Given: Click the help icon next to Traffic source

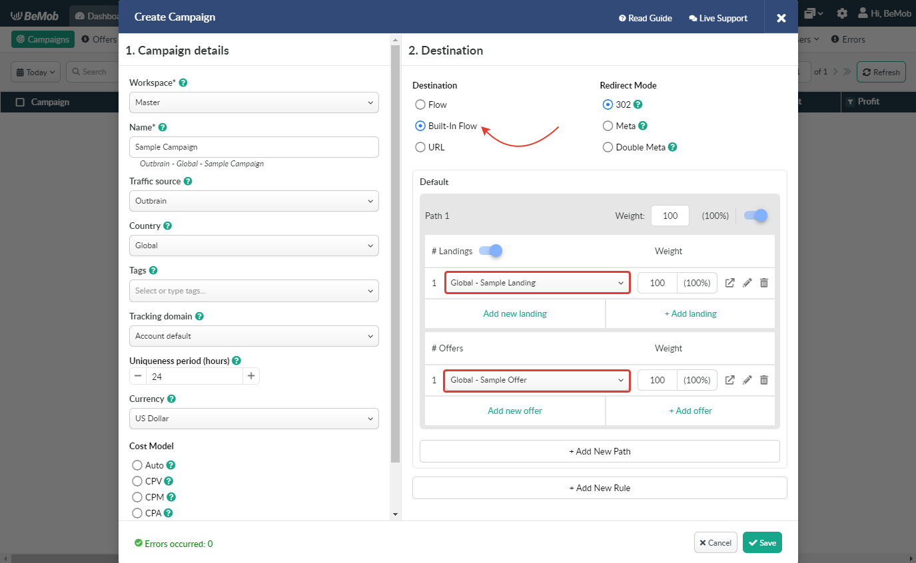Looking at the screenshot, I should point(188,181).
